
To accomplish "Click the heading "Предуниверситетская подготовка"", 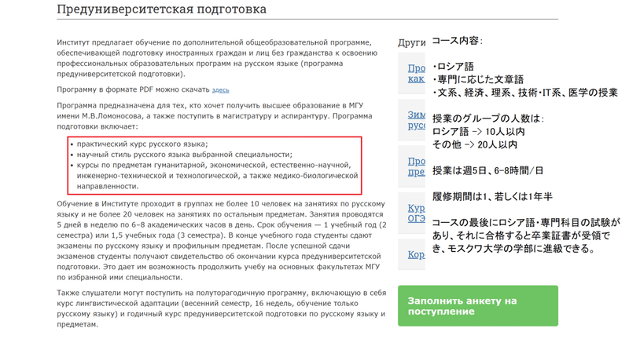I will click(x=161, y=9).
